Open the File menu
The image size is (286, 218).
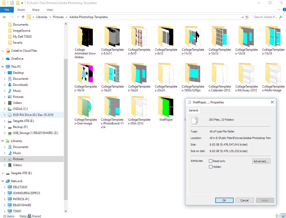coord(7,10)
